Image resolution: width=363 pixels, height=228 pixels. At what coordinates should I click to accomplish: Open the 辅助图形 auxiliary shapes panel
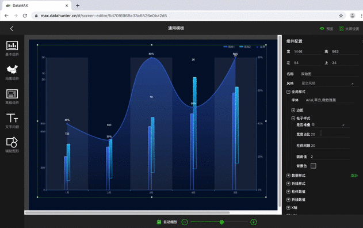coord(12,145)
